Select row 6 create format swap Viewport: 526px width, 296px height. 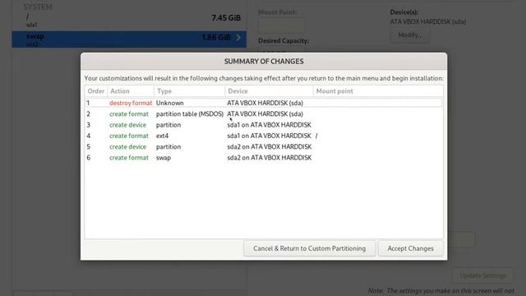(264, 158)
